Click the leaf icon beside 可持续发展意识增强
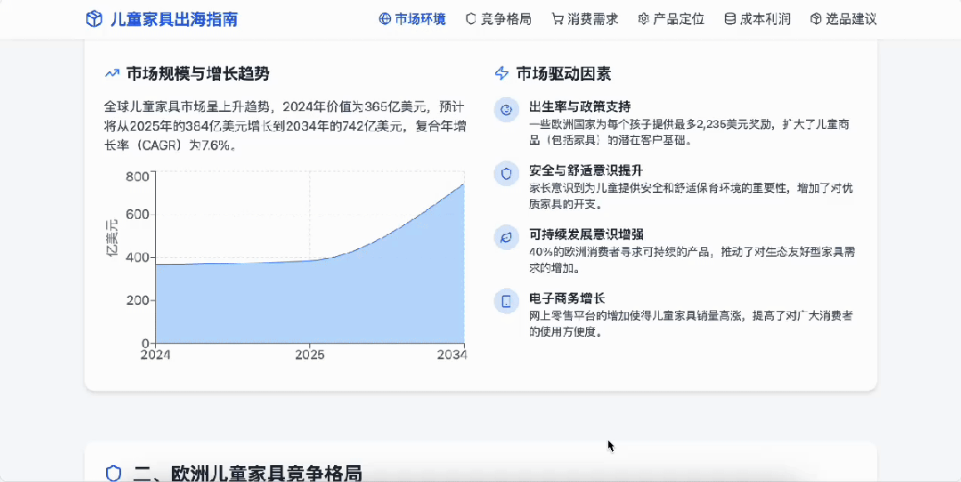The image size is (961, 482). [x=506, y=237]
